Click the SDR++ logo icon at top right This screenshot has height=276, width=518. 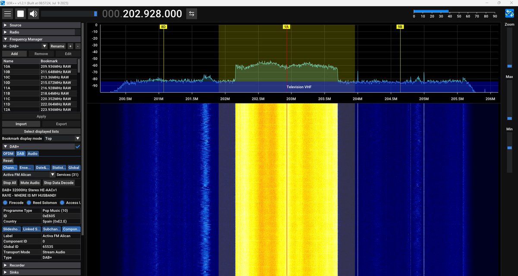[510, 14]
